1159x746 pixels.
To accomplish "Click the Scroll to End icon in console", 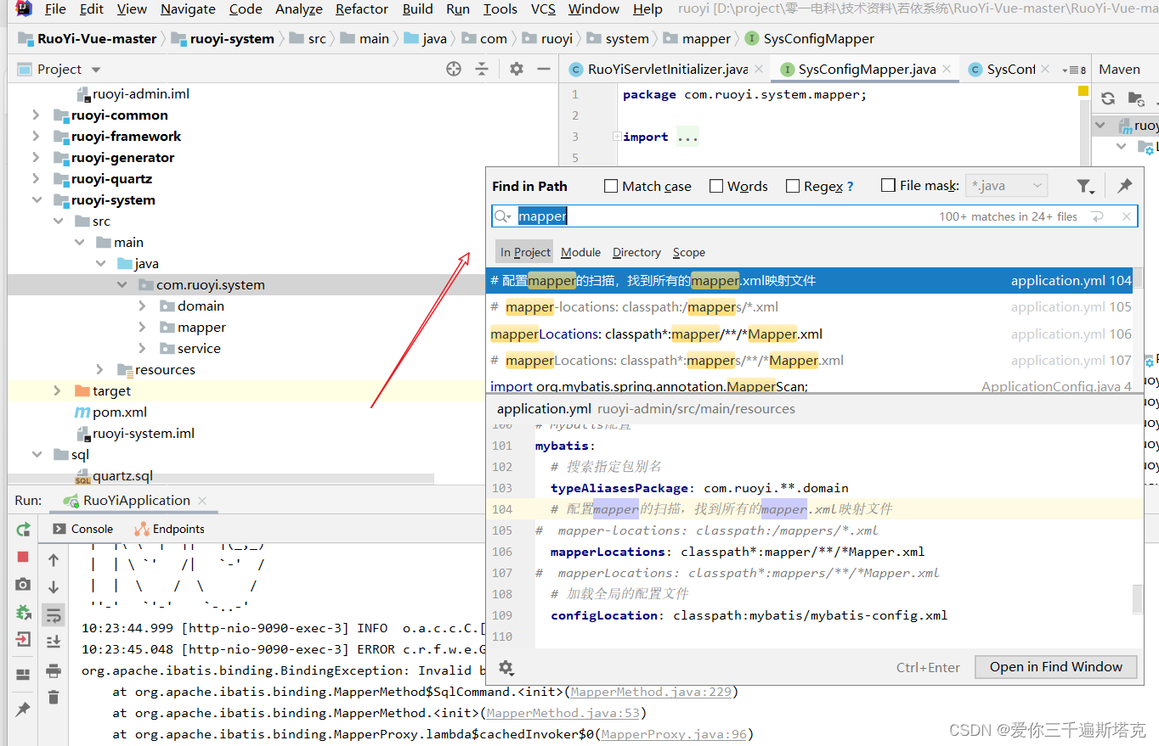I will point(53,642).
